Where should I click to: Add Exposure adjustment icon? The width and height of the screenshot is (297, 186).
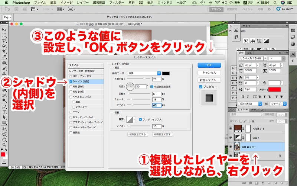pos(266,41)
